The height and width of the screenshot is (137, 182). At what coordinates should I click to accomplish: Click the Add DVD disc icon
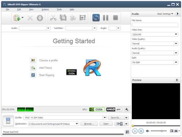[x=17, y=18]
